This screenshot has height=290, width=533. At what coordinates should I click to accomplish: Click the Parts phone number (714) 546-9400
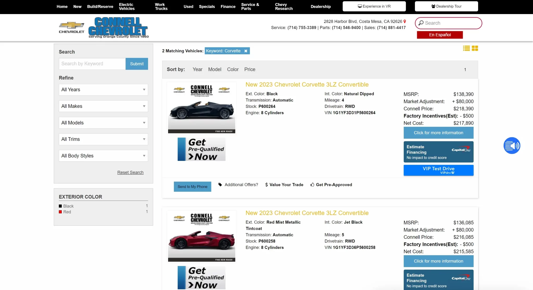(346, 28)
